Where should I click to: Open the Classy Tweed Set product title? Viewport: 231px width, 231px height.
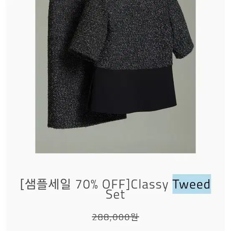(x=115, y=189)
